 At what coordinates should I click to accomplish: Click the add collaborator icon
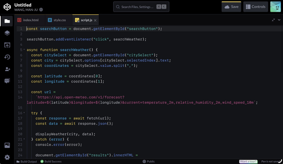tap(7, 69)
